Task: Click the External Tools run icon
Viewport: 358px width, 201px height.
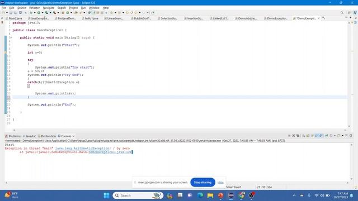Action: 55,13
